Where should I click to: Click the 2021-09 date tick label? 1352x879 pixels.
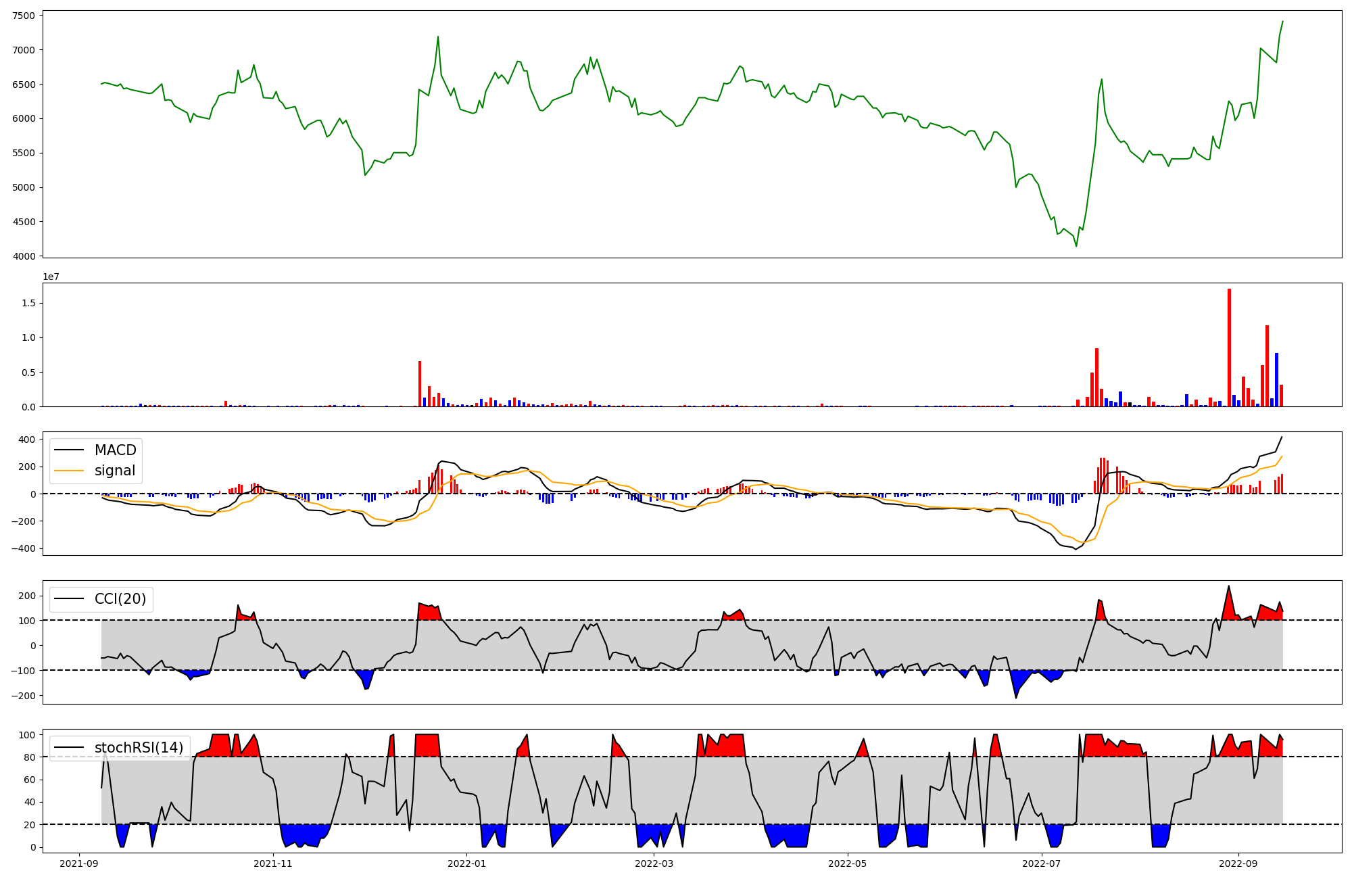click(80, 863)
